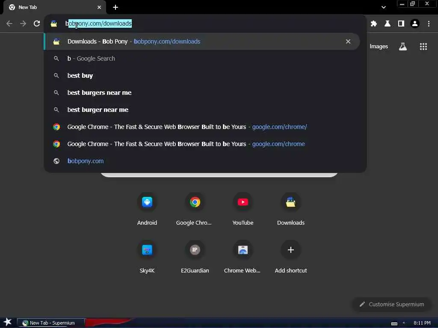Screen dimensions: 438x328
Task: Open the profile avatar menu
Action: 415,24
